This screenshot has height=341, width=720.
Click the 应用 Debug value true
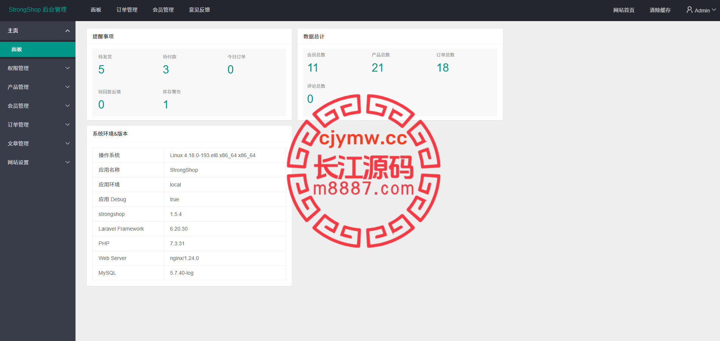(174, 199)
